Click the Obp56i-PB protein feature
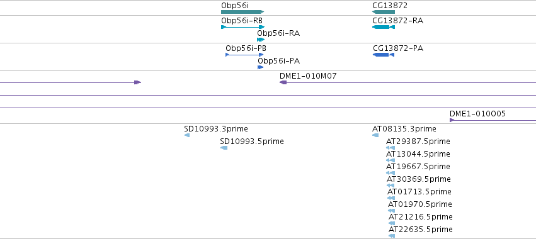The image size is (536, 239). pos(244,55)
